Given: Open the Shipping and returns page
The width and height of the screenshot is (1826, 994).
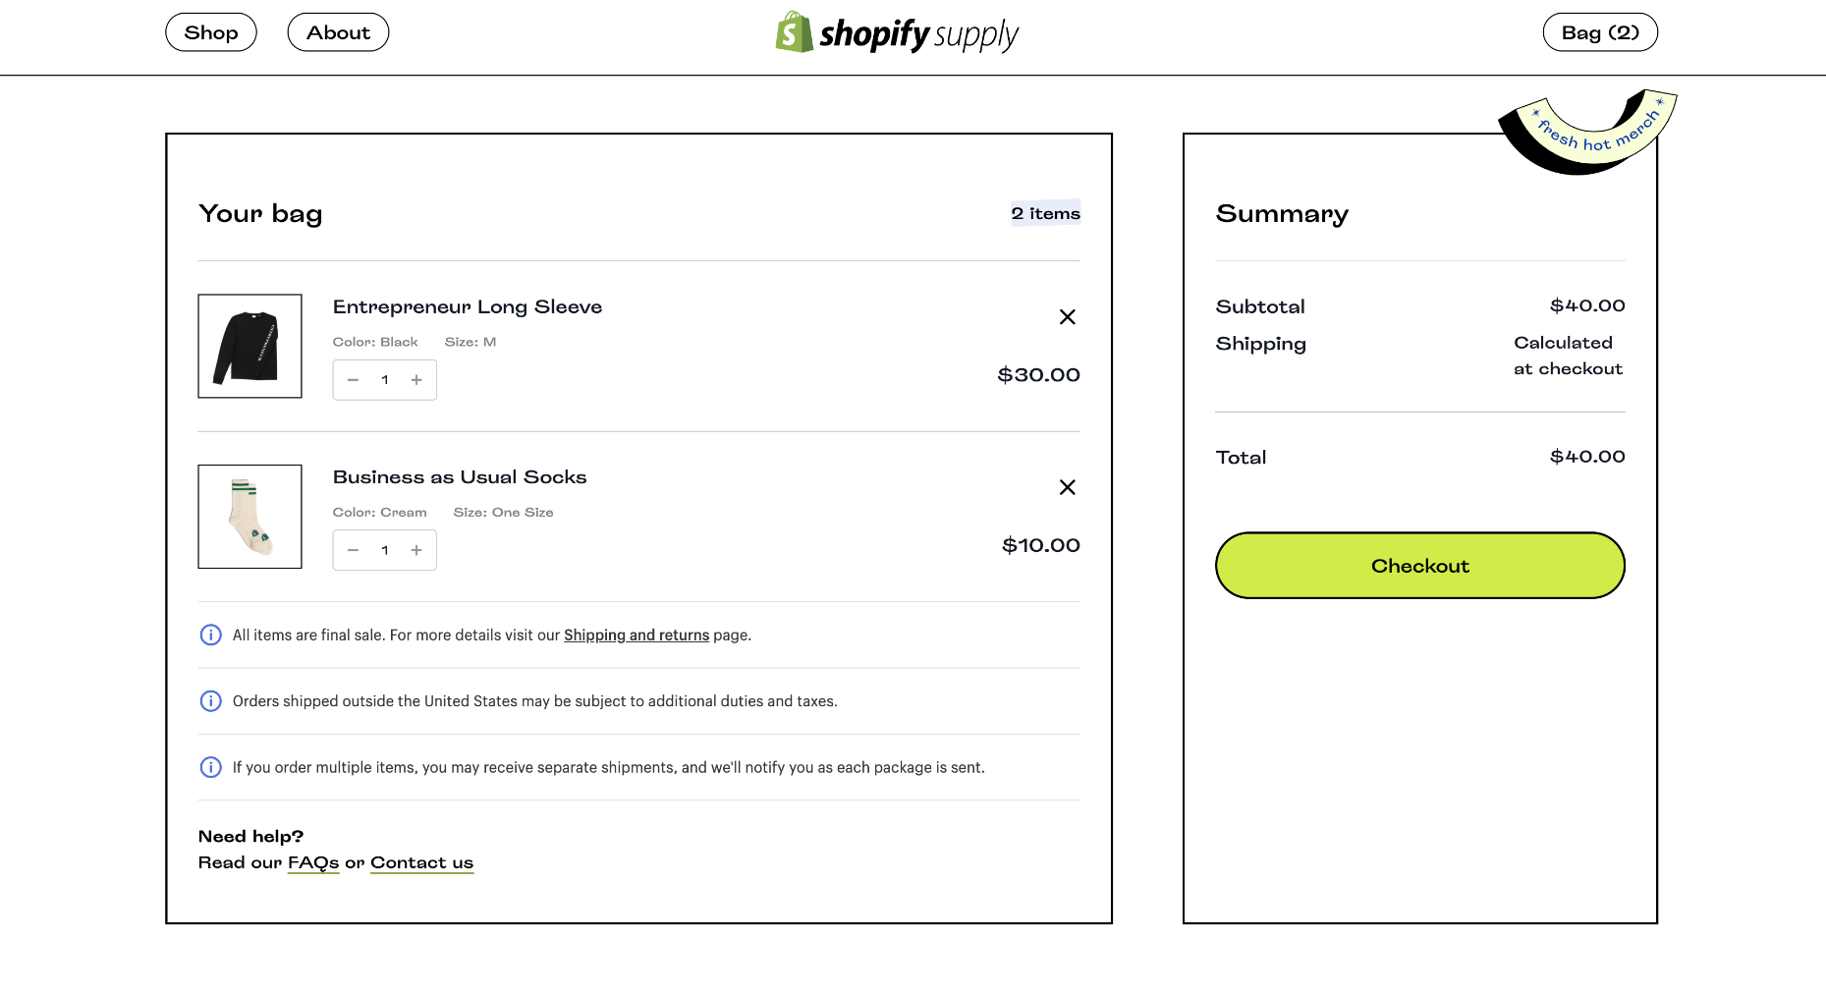Looking at the screenshot, I should pos(636,635).
